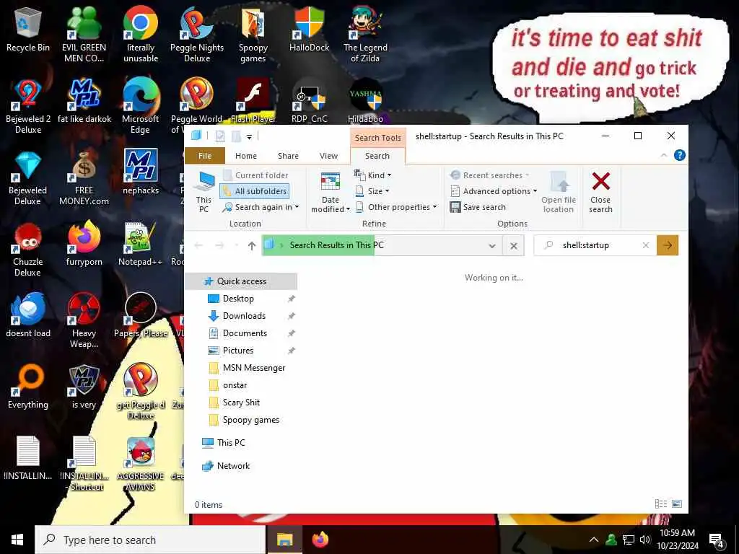739x554 pixels.
Task: Open the Size filter dropdown
Action: [372, 190]
